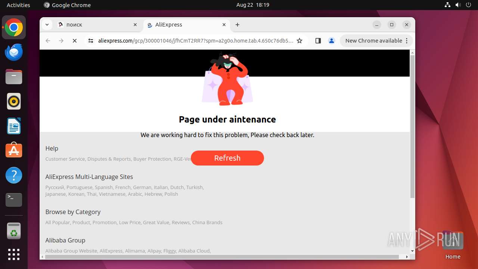Click the power icon in the top bar
This screenshot has height=269, width=478.
click(x=468, y=5)
